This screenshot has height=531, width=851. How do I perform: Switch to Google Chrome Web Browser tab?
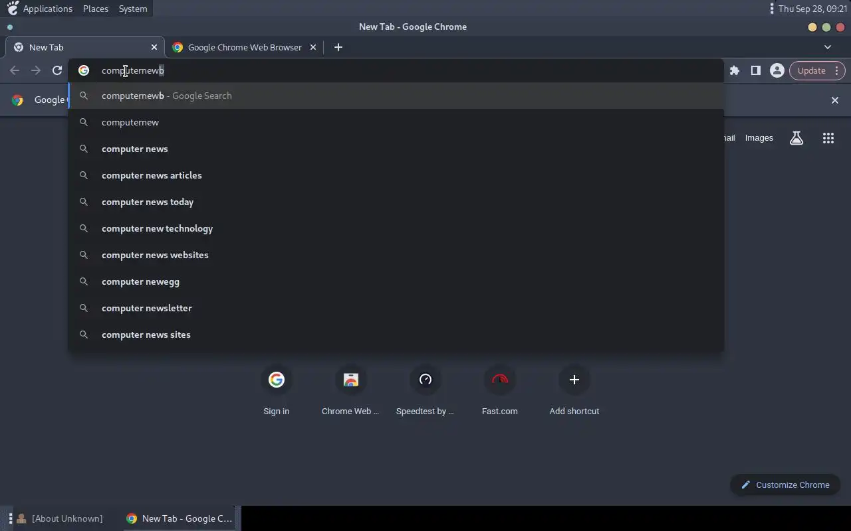244,47
